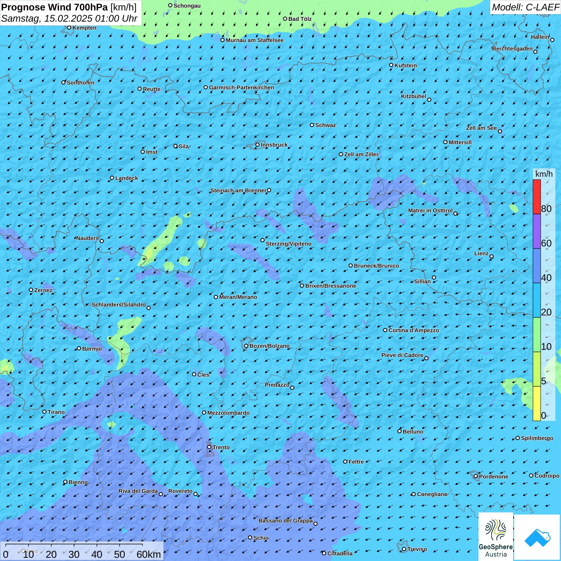Click the 'Kitzbühel' label
Screen dimensions: 561x561
(414, 96)
